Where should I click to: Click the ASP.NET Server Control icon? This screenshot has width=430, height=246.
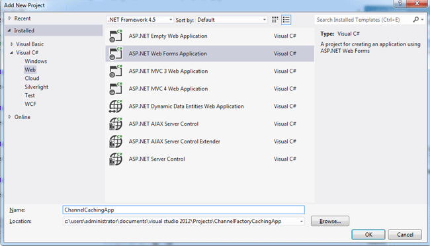point(116,159)
